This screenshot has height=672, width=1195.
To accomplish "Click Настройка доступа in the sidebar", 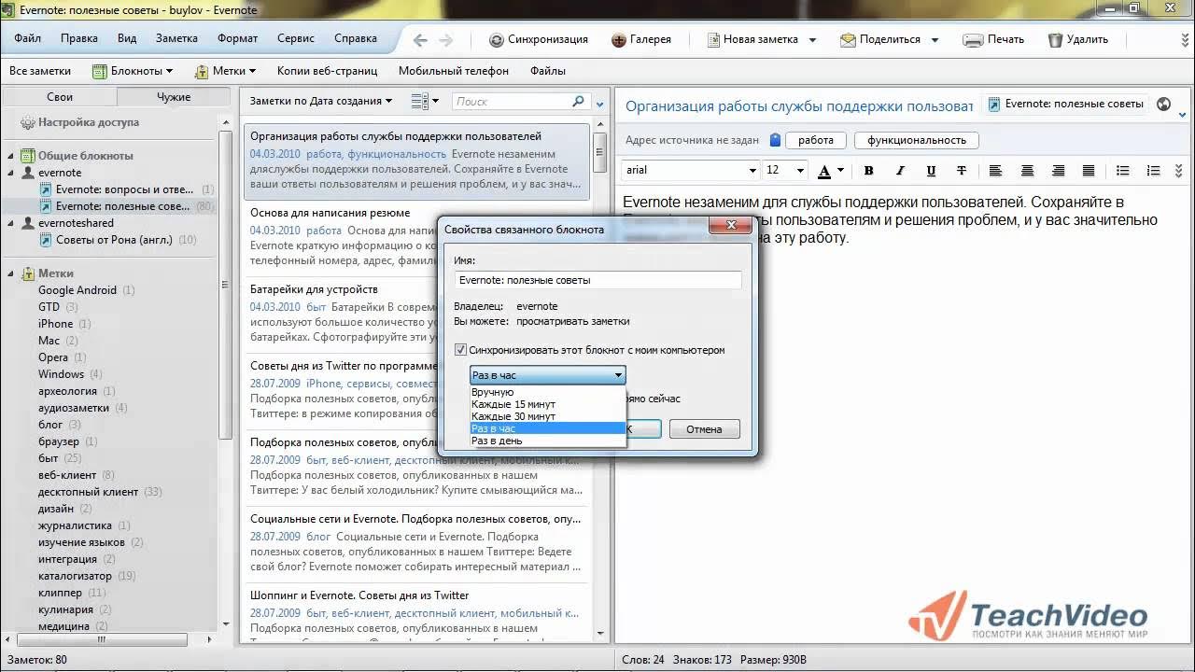I will 79,122.
